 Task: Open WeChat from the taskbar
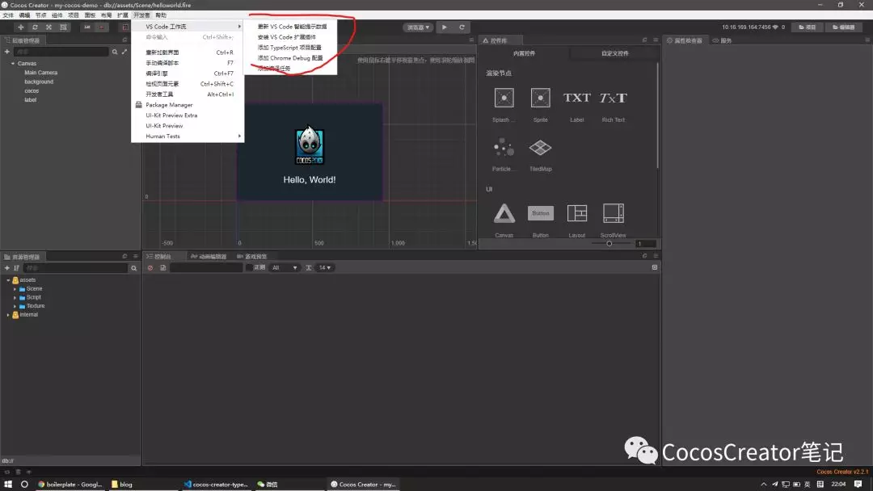click(x=268, y=485)
